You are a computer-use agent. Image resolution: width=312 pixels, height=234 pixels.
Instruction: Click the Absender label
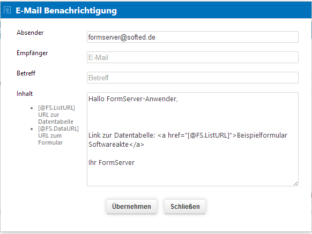click(30, 33)
